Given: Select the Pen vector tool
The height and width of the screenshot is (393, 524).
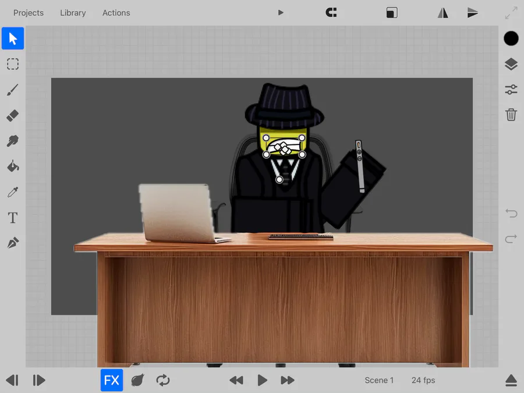Looking at the screenshot, I should tap(13, 243).
